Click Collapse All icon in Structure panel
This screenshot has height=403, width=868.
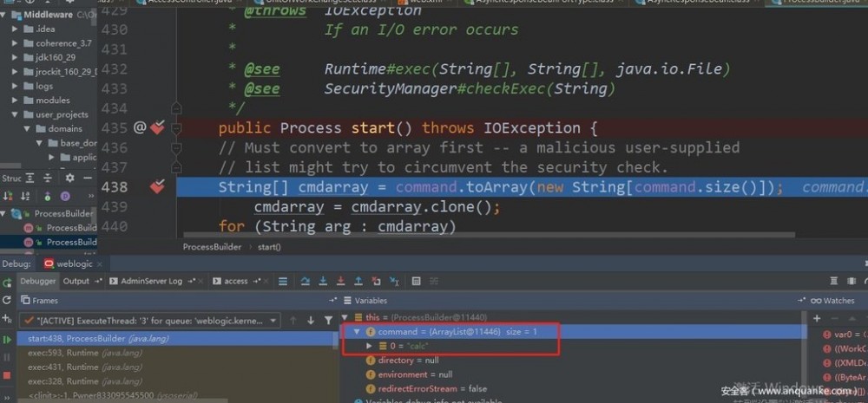48,178
